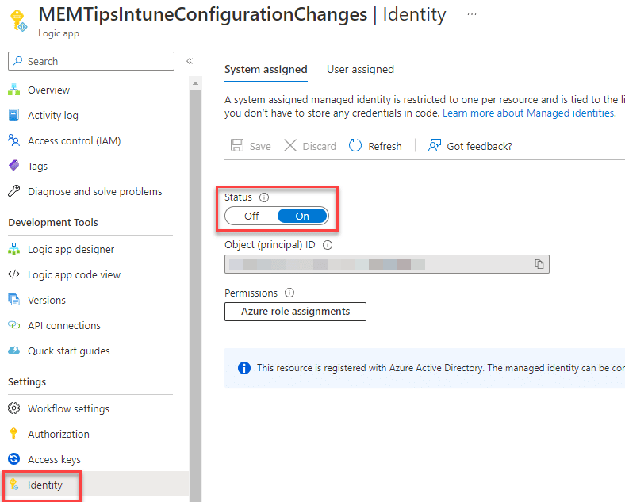Open the ellipsis more options menu
Image resolution: width=625 pixels, height=502 pixels.
pyautogui.click(x=472, y=14)
